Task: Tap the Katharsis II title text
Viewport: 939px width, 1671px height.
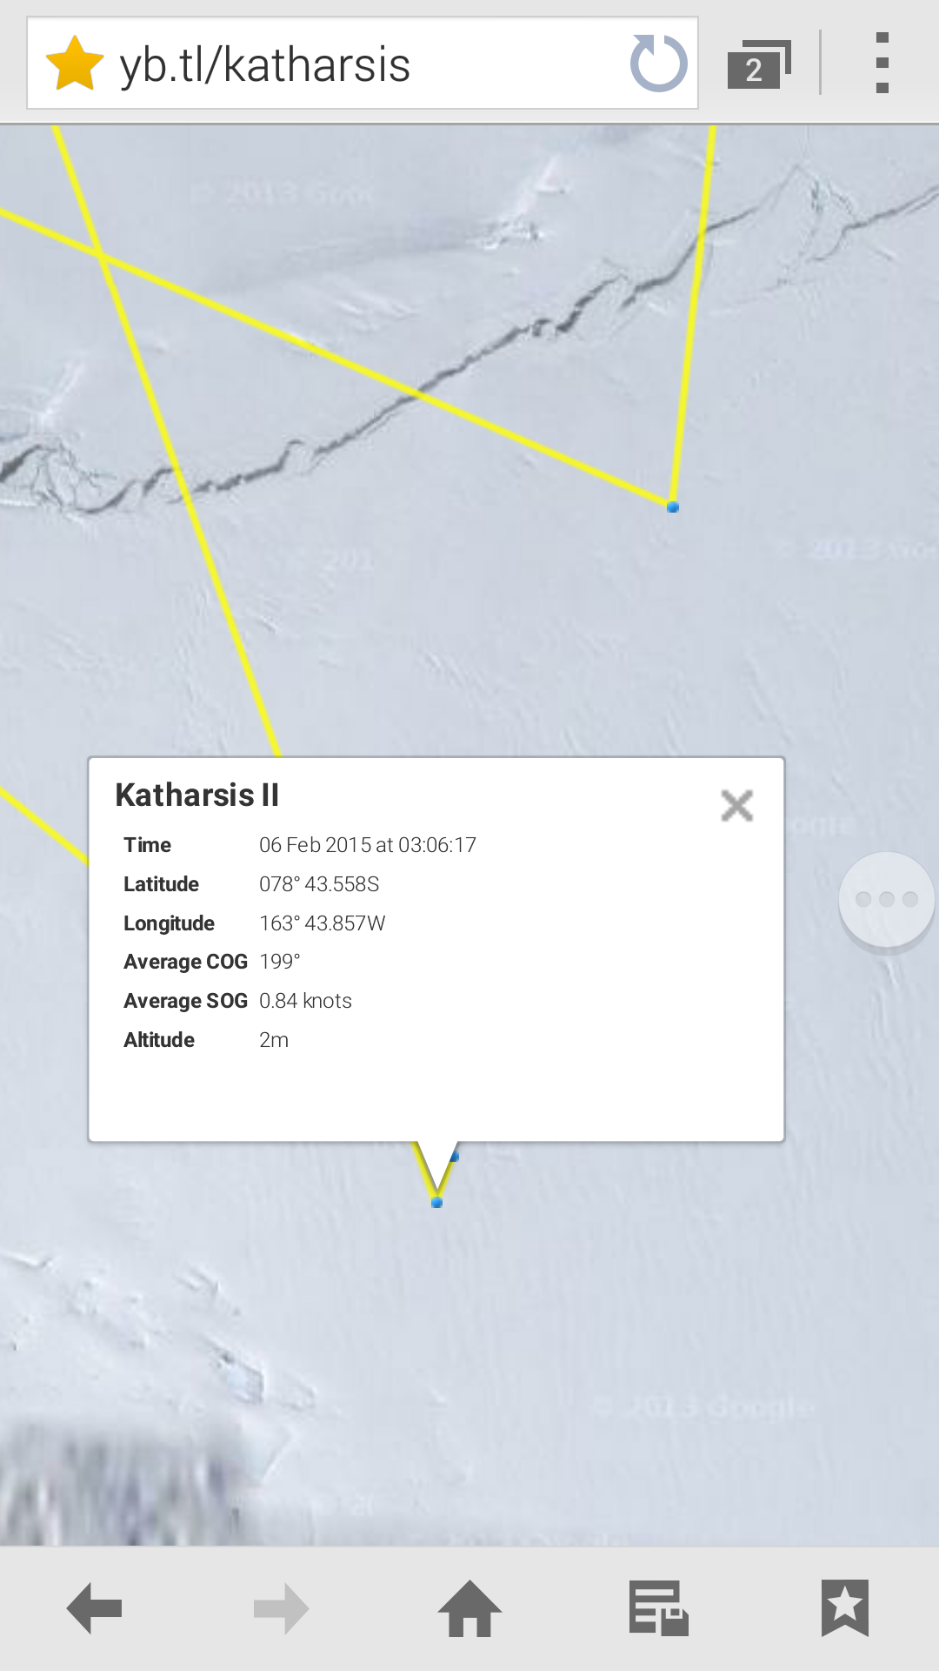Action: tap(197, 795)
